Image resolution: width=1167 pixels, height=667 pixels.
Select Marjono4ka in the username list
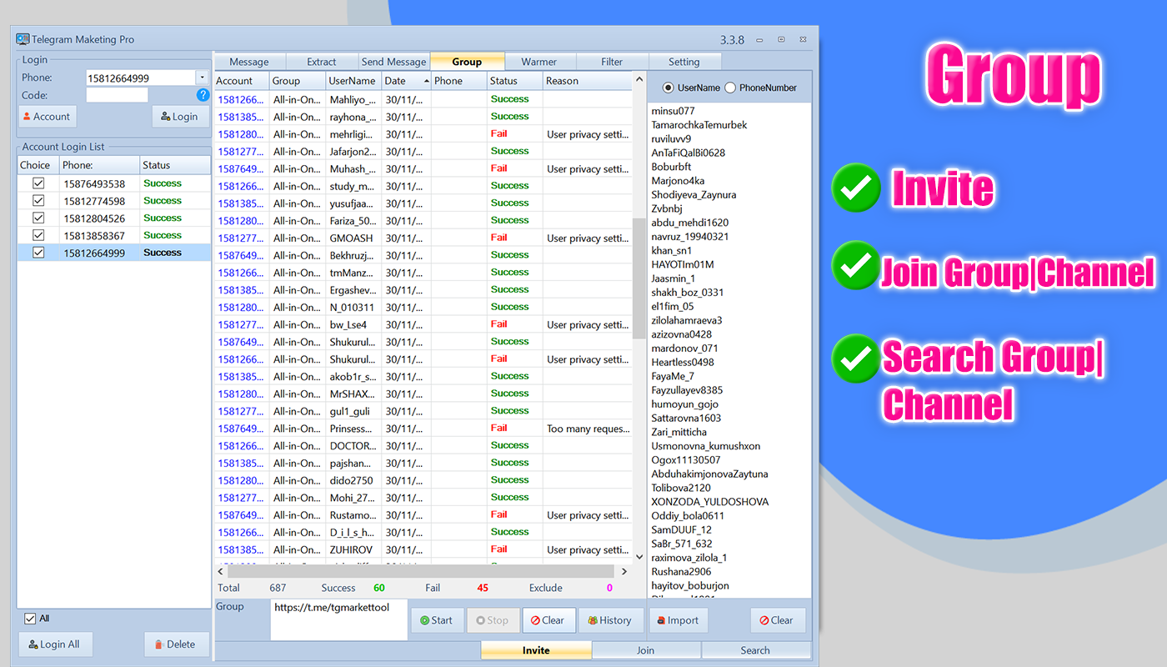pos(678,181)
